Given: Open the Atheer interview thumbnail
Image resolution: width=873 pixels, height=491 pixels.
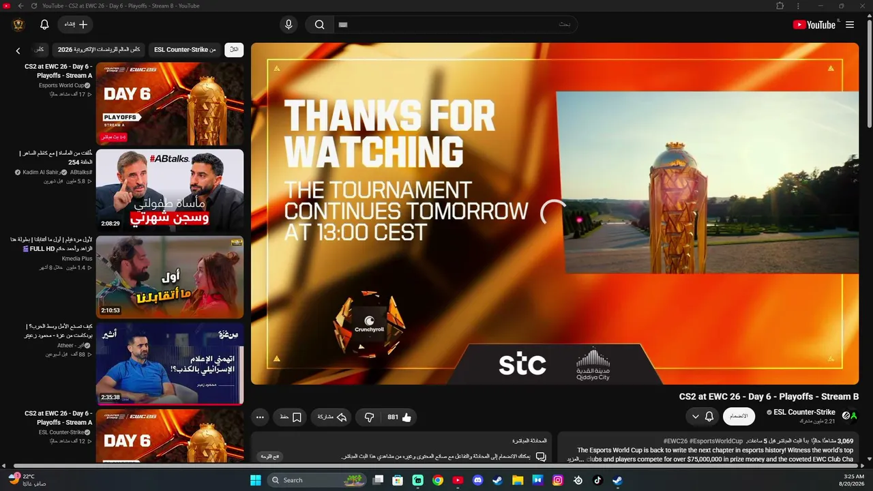Looking at the screenshot, I should (170, 363).
